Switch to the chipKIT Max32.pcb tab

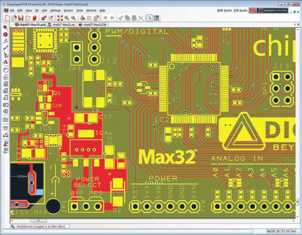(30, 25)
